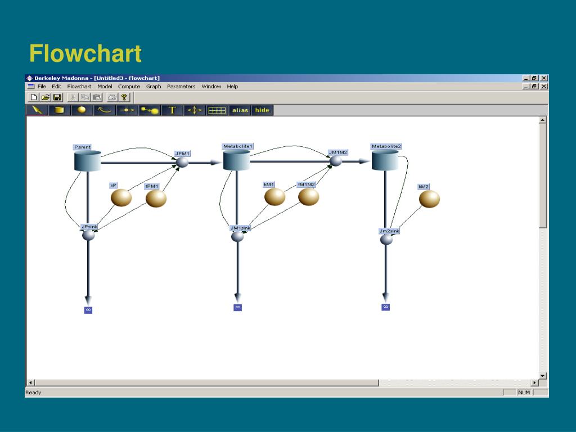Click the vertical scrollbar up arrow
This screenshot has width=576, height=432.
(543, 120)
